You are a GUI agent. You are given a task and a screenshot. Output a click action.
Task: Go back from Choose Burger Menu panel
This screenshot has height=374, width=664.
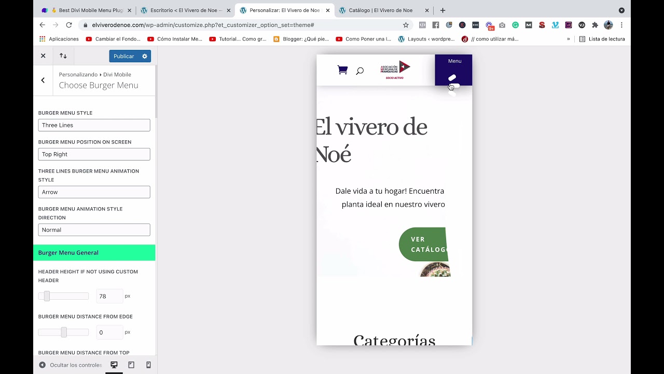point(43,80)
